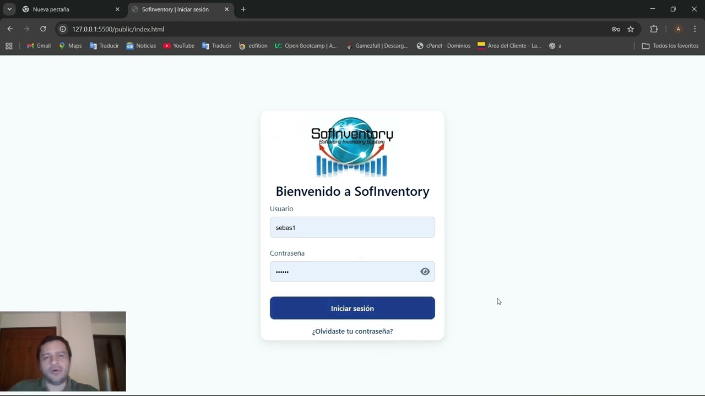
Task: Open the Noticias bookmark
Action: (x=141, y=46)
